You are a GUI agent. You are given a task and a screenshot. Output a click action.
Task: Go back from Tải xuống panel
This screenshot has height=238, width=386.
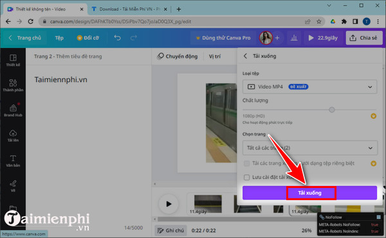[x=245, y=56]
